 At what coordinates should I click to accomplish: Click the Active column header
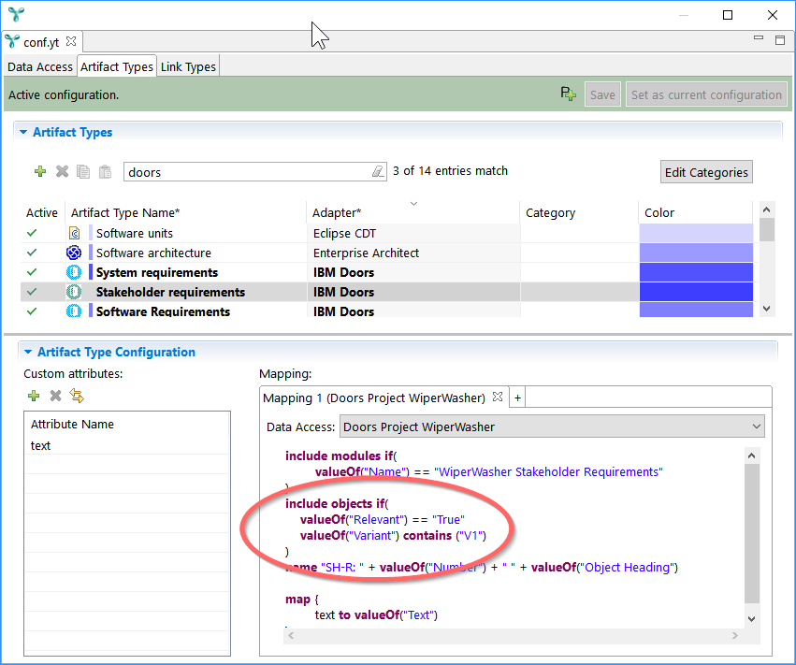(42, 212)
